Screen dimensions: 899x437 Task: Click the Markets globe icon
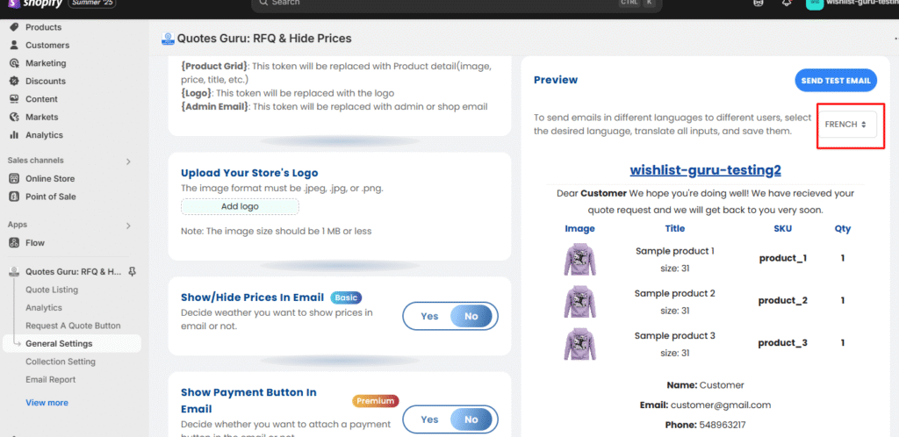click(14, 117)
